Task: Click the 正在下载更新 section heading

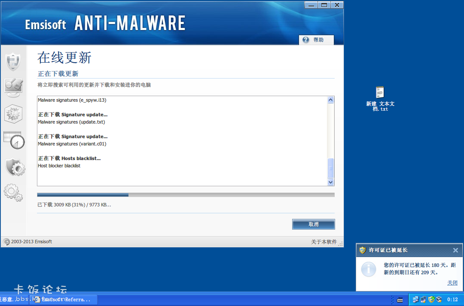Action: click(58, 74)
